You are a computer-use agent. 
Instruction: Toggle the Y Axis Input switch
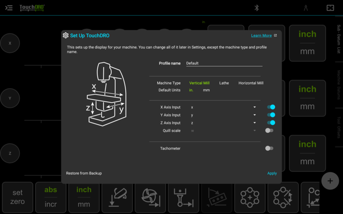(271, 115)
